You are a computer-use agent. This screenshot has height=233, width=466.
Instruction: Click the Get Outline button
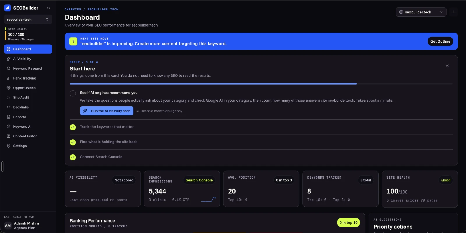(440, 41)
